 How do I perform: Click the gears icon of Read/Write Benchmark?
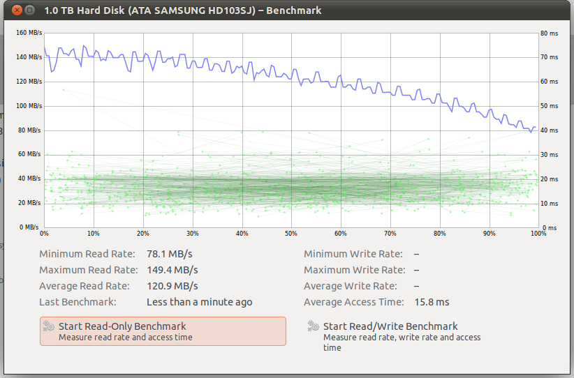click(x=314, y=326)
